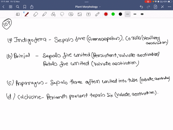The height and width of the screenshot is (130, 173).
Task: Select the Lasso tool
Action: click(x=62, y=14)
